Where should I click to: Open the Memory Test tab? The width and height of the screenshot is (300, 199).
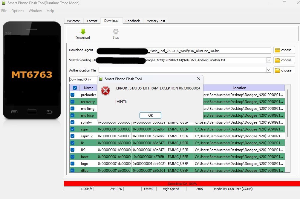[156, 21]
